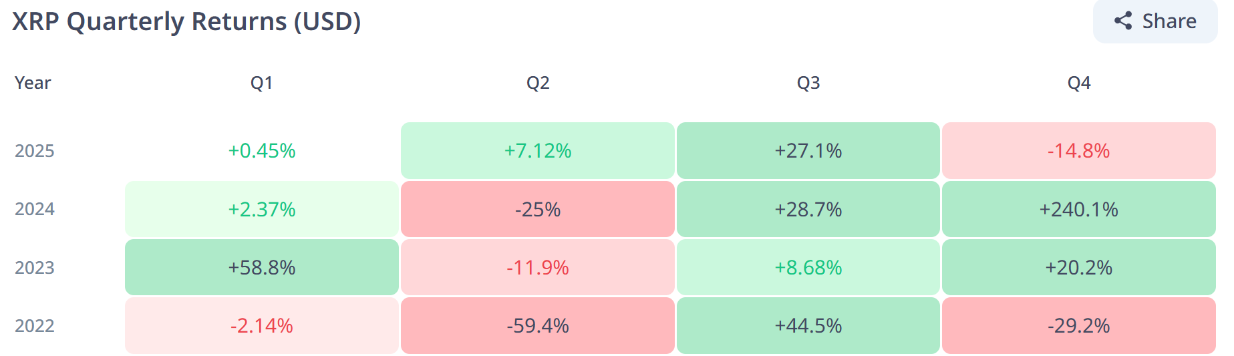The image size is (1234, 356).
Task: Select the 2023 row label
Action: (35, 268)
